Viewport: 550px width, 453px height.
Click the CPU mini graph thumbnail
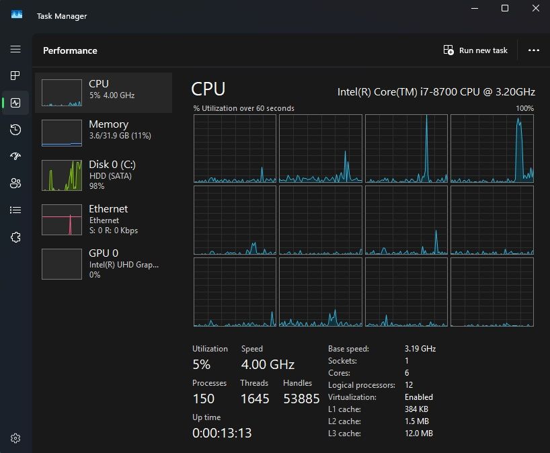point(62,93)
